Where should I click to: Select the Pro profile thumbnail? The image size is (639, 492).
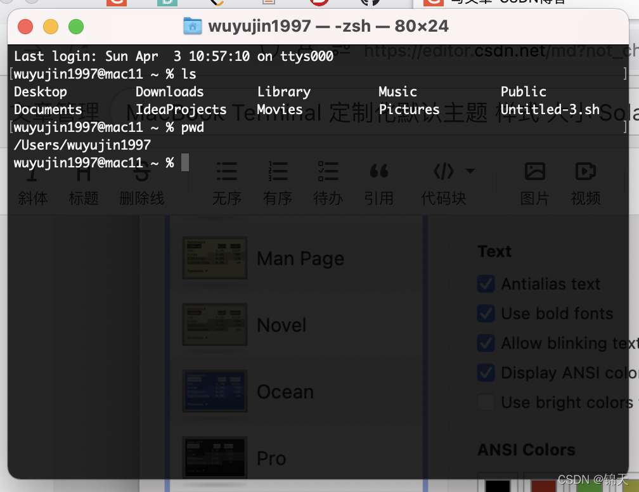[215, 458]
